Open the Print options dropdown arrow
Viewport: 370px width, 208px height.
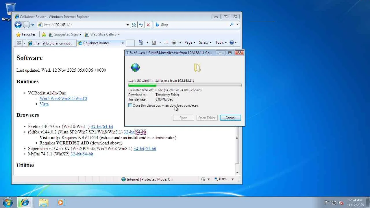click(180, 42)
